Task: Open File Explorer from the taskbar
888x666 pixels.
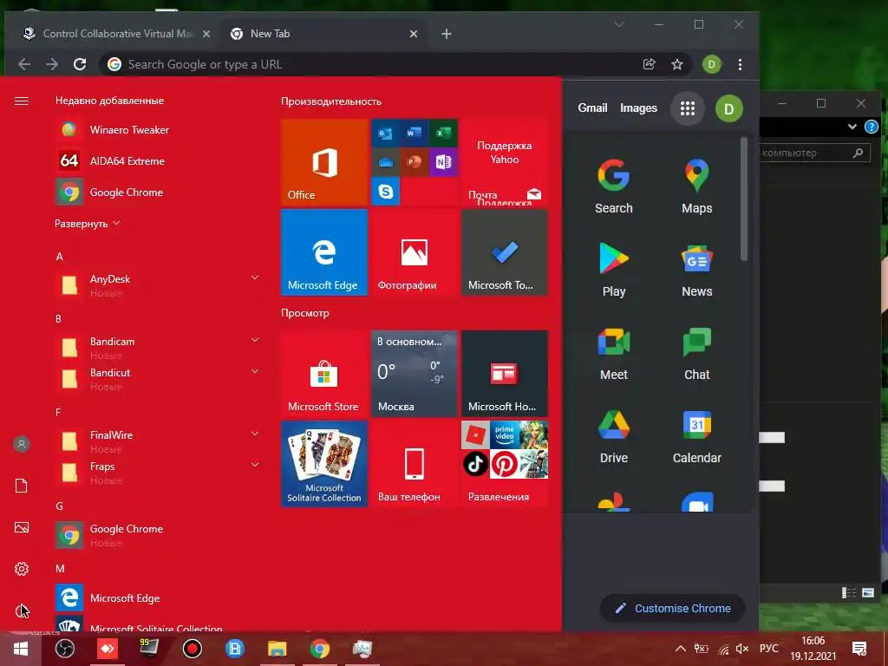Action: click(277, 649)
